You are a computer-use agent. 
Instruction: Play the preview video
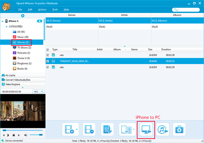pos(8,135)
